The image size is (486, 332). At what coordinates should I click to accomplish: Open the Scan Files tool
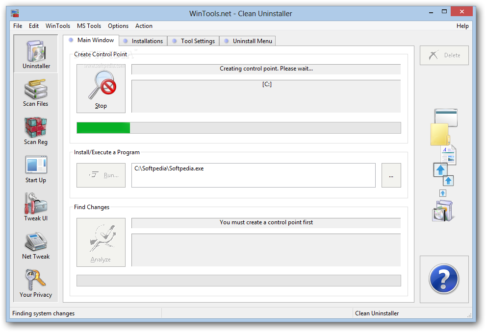(x=36, y=93)
